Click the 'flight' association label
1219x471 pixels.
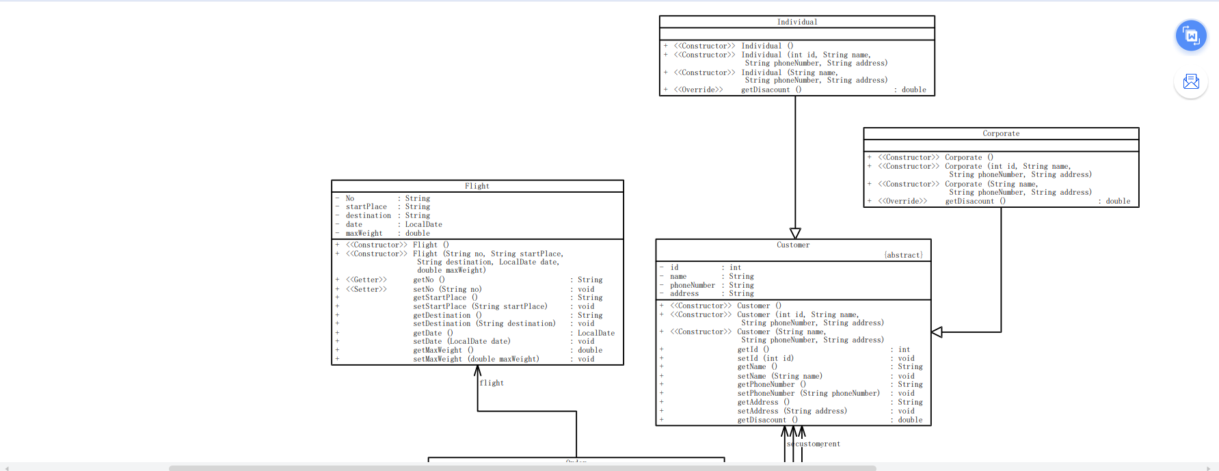pos(492,383)
